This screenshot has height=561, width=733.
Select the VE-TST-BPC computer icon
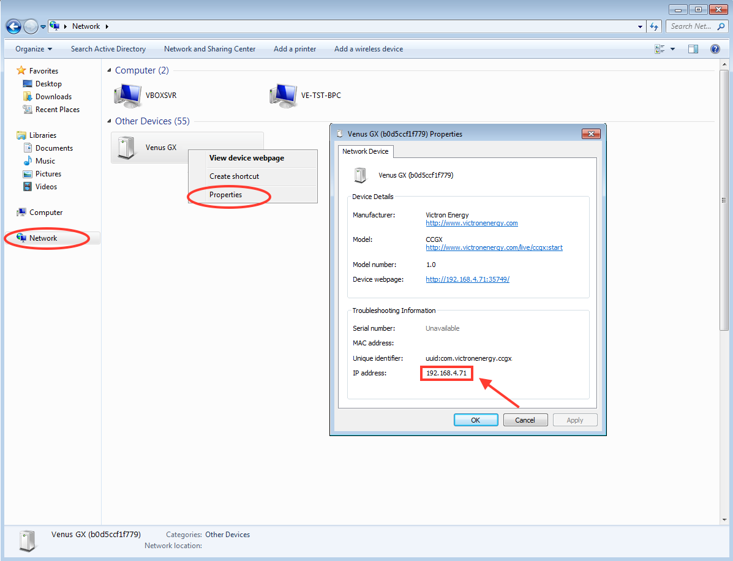[x=282, y=96]
